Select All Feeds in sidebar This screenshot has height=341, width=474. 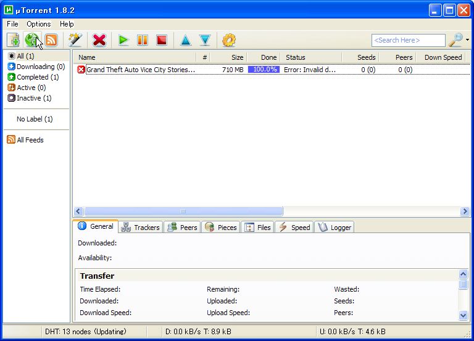coord(30,140)
